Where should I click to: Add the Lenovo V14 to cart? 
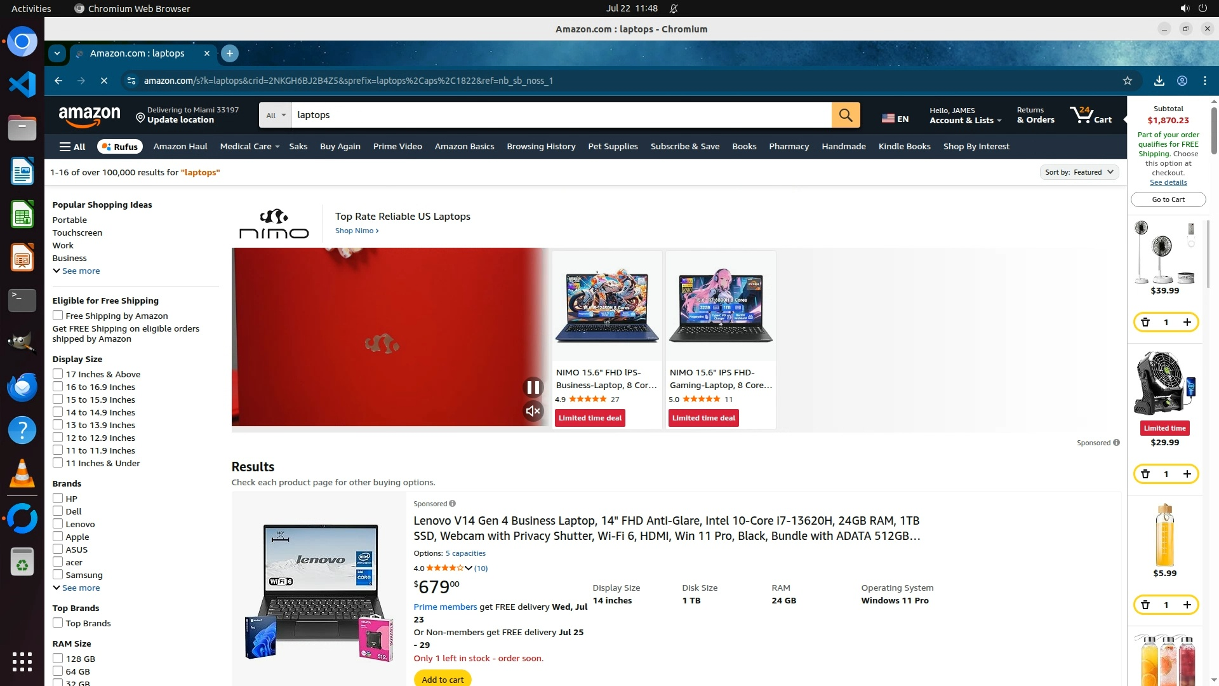tap(443, 679)
